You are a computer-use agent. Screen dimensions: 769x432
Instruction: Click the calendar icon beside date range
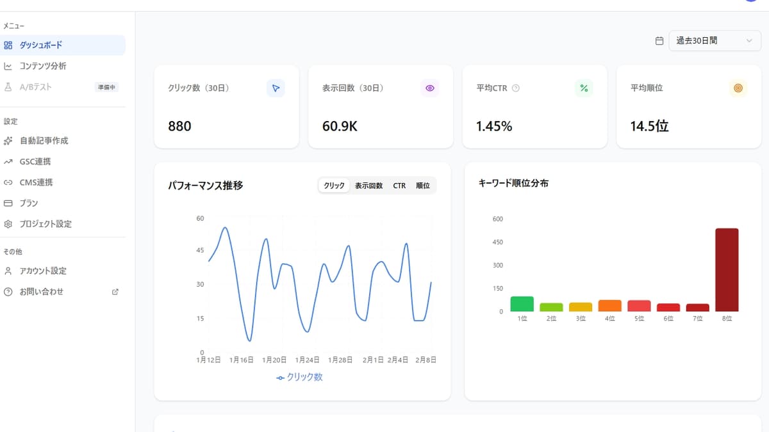[x=659, y=41]
